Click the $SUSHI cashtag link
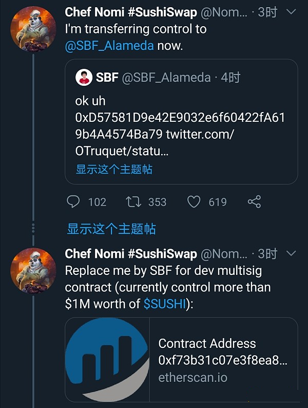Viewport: 308px width, 408px height. (x=165, y=304)
